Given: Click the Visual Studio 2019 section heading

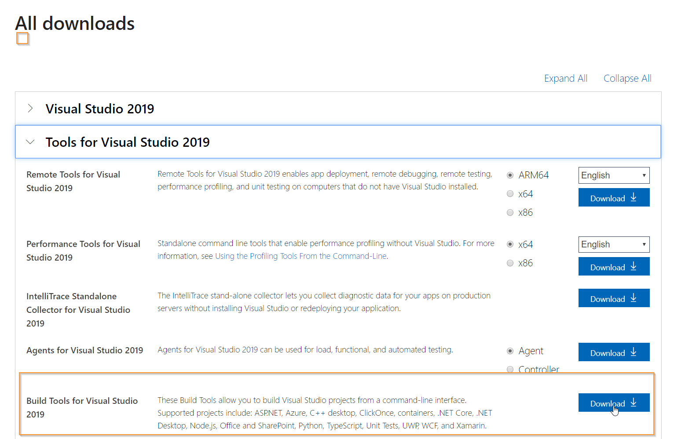Looking at the screenshot, I should click(x=100, y=109).
